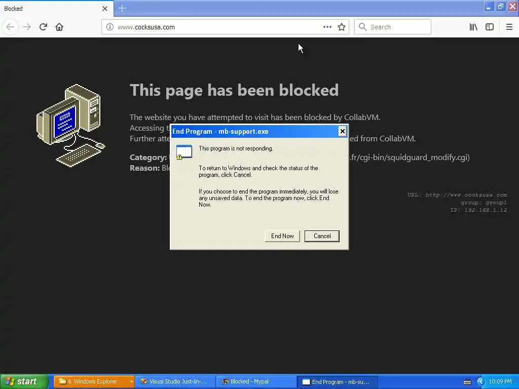Image resolution: width=519 pixels, height=389 pixels.
Task: Go forward with the forward arrow
Action: (x=27, y=27)
